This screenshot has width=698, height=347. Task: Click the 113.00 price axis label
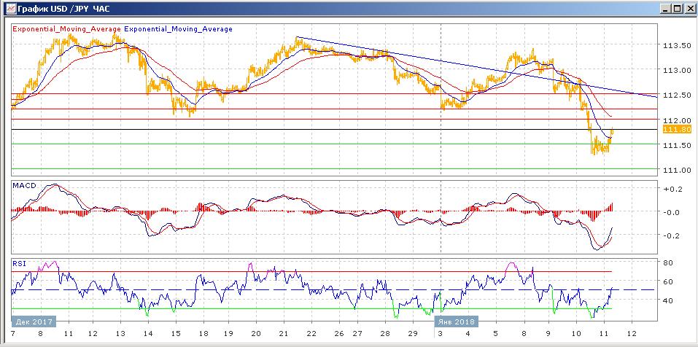pos(677,70)
